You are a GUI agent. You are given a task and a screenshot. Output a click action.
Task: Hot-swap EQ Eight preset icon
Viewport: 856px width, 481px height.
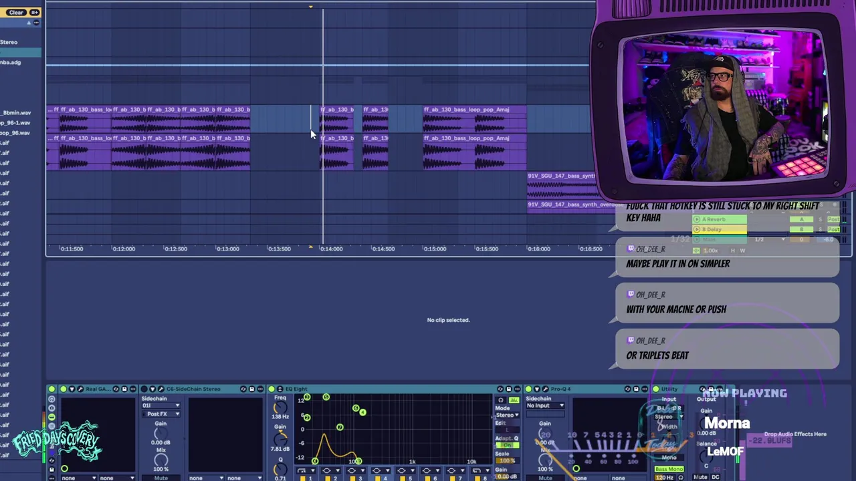[x=500, y=389]
